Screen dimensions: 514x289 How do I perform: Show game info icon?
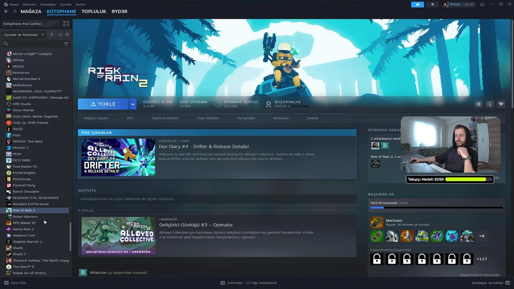[x=490, y=104]
